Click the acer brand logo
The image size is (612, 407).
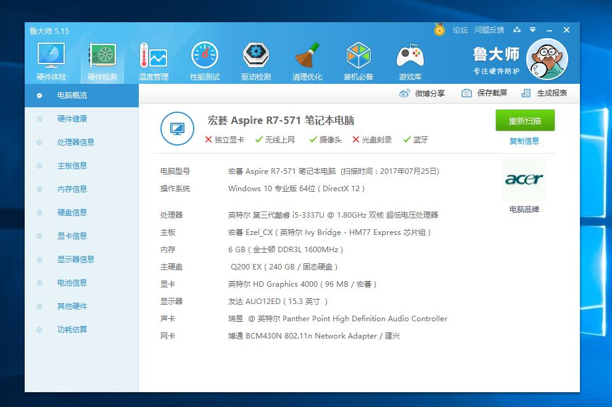(x=524, y=179)
